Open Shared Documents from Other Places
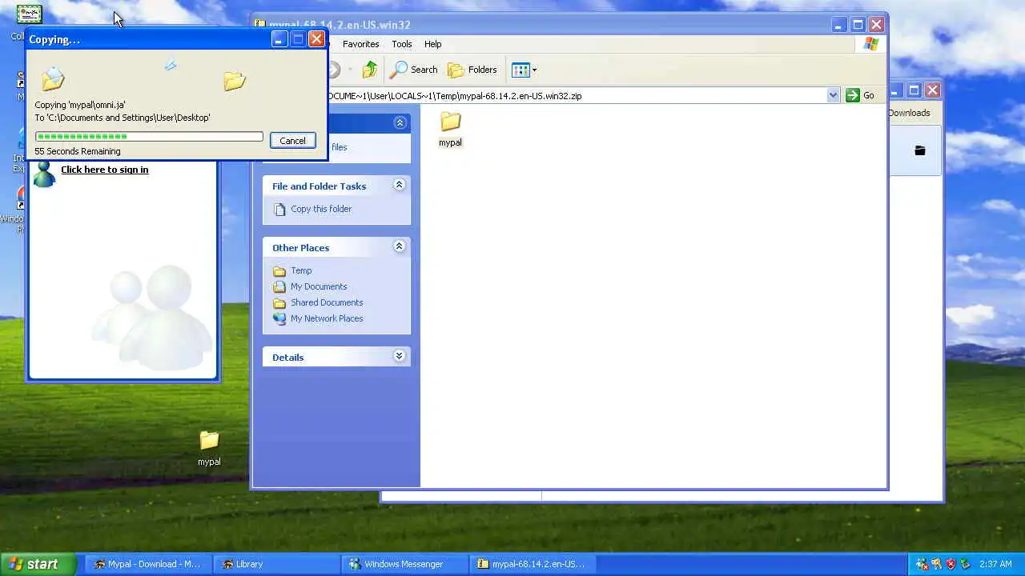This screenshot has height=576, width=1025. tap(327, 302)
